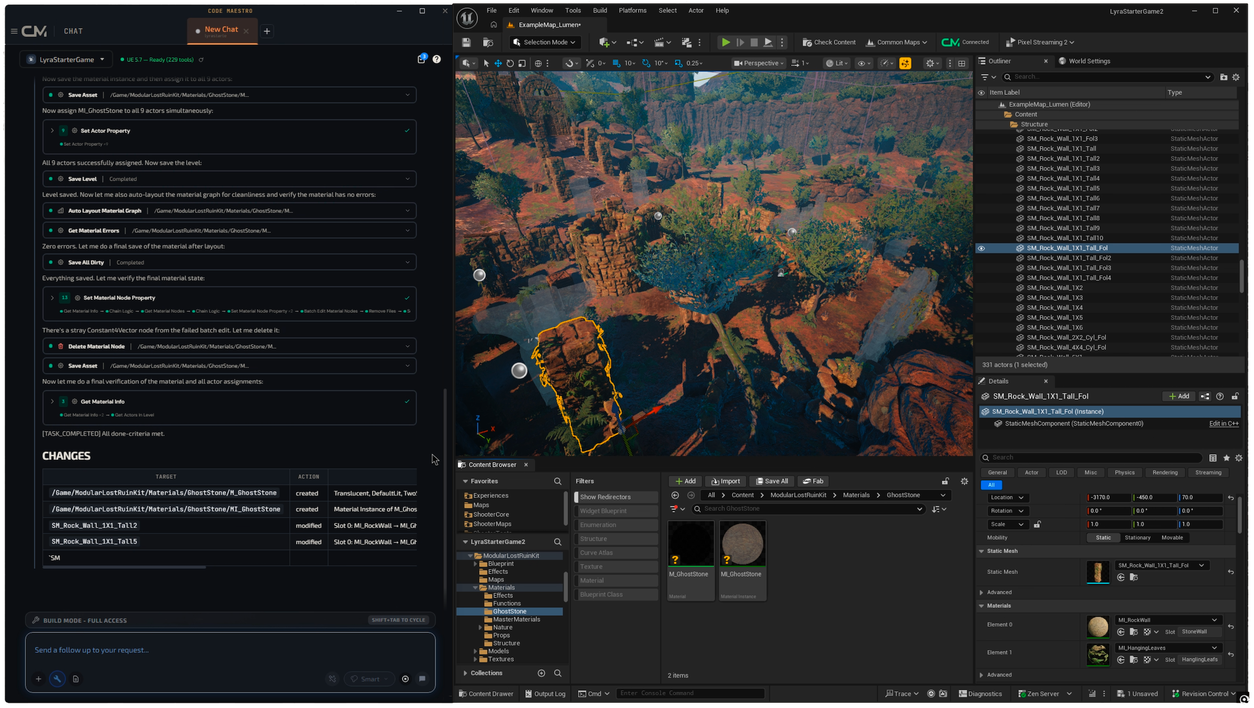Click the Code Maestro wrench build mode icon
The width and height of the screenshot is (1254, 708).
point(57,679)
